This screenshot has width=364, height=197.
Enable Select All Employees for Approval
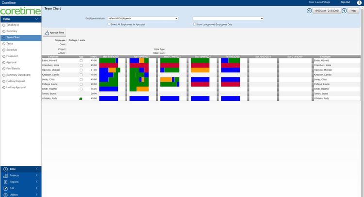tap(109, 24)
